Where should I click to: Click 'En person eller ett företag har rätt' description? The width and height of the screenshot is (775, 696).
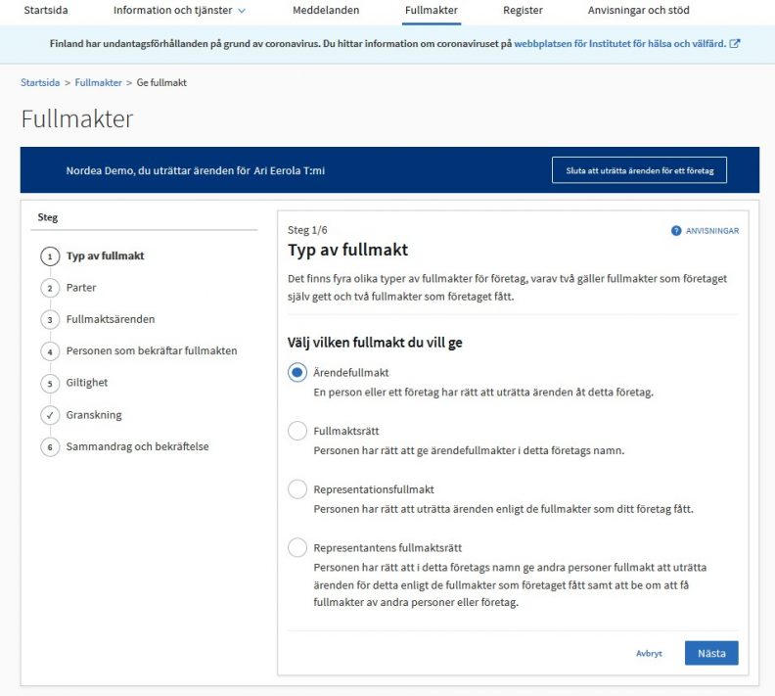click(483, 393)
